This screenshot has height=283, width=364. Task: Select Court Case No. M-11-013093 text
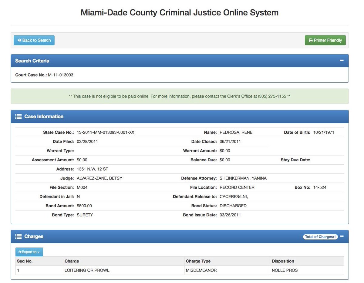coord(44,75)
